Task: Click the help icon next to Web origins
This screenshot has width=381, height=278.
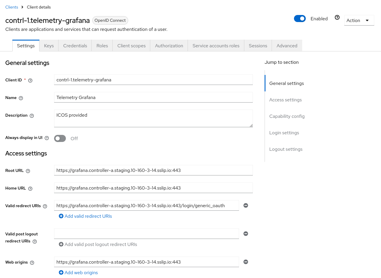Action: pos(32,263)
